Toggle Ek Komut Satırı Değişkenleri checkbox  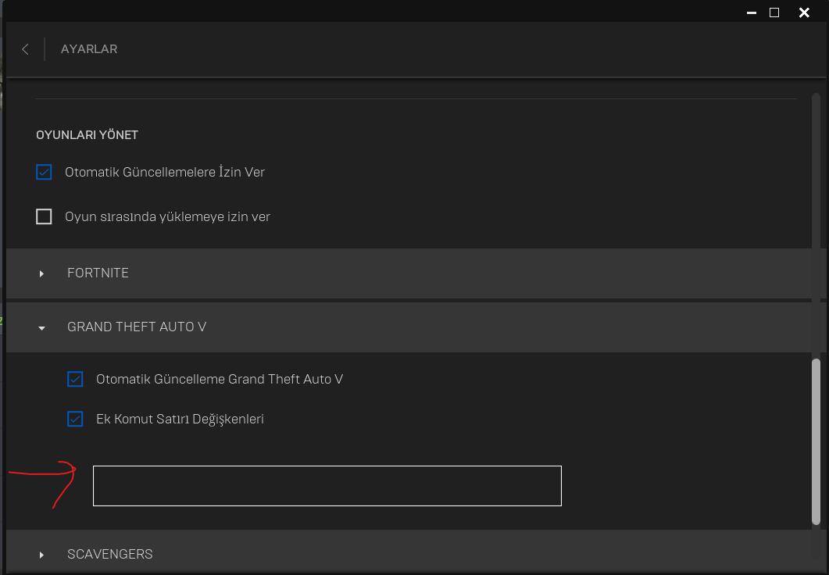75,419
